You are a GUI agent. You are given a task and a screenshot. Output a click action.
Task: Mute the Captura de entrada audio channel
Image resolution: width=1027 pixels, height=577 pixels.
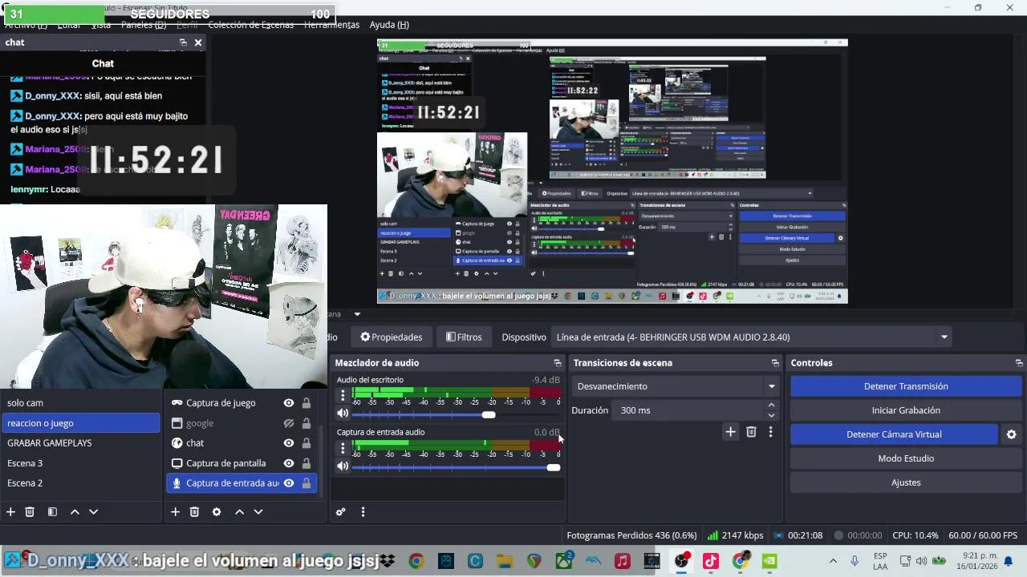point(343,466)
